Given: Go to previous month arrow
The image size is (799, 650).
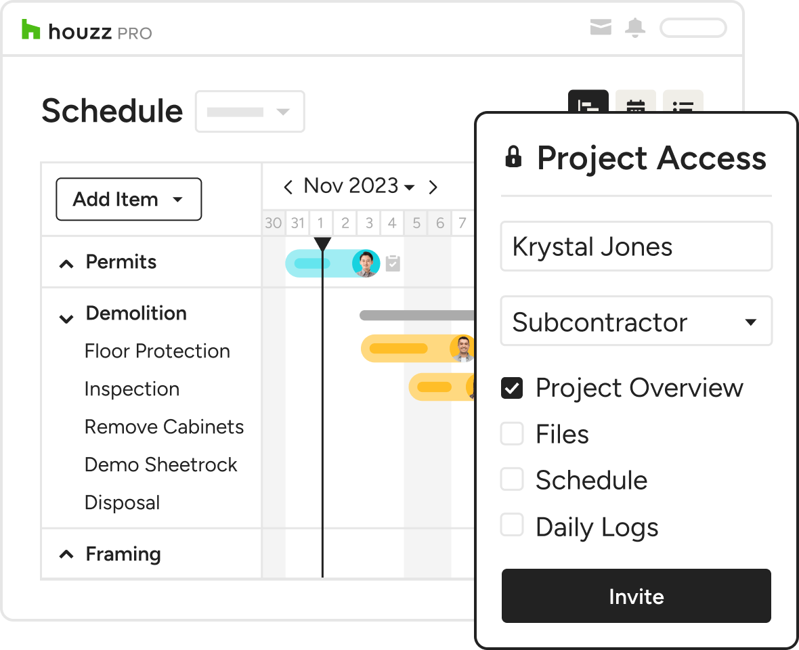Looking at the screenshot, I should pos(288,187).
